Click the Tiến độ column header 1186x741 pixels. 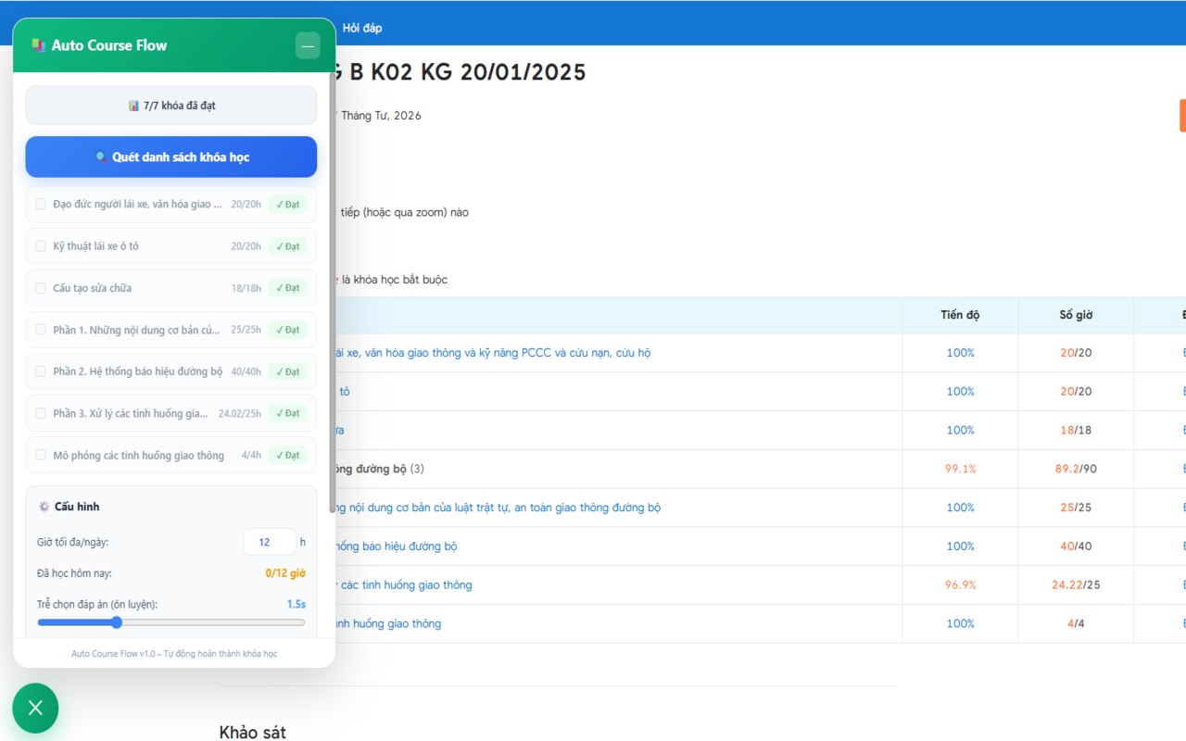pos(960,315)
